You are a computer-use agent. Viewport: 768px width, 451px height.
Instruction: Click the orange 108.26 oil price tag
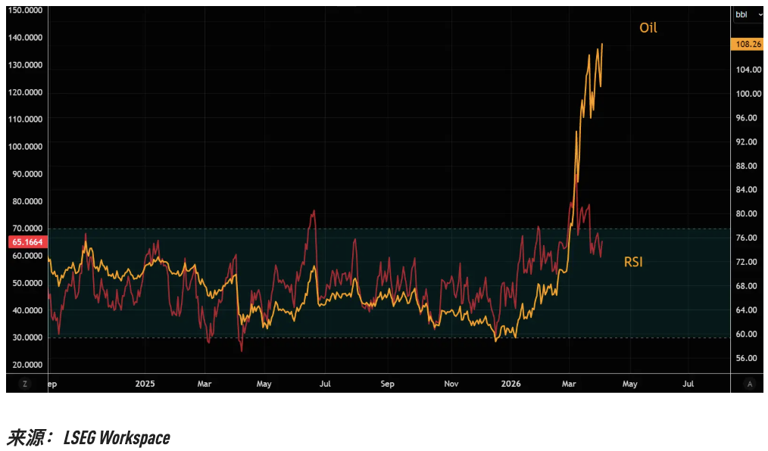click(748, 45)
